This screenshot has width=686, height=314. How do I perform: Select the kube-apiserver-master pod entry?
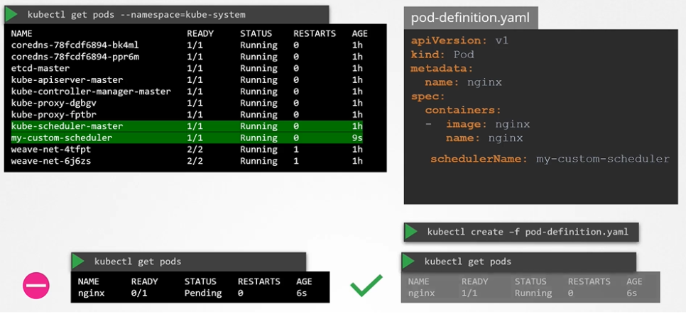coord(67,80)
